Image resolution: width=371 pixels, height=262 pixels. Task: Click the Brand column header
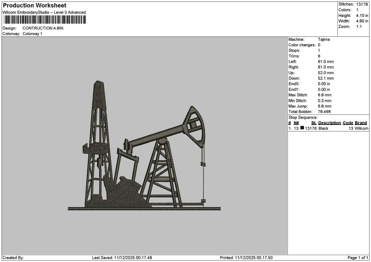361,123
